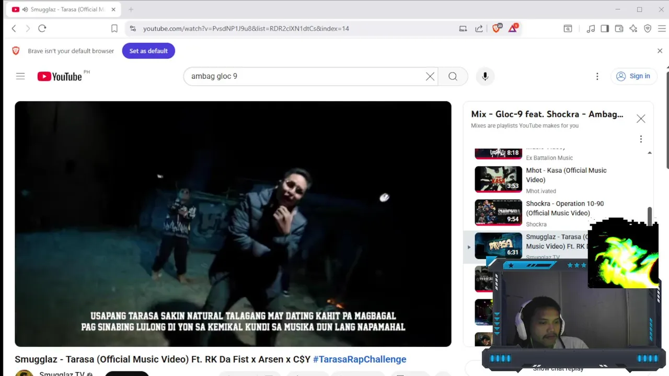Click the YouTube search magnifier button

coord(453,76)
